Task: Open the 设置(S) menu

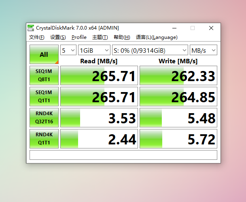Action: [58, 37]
